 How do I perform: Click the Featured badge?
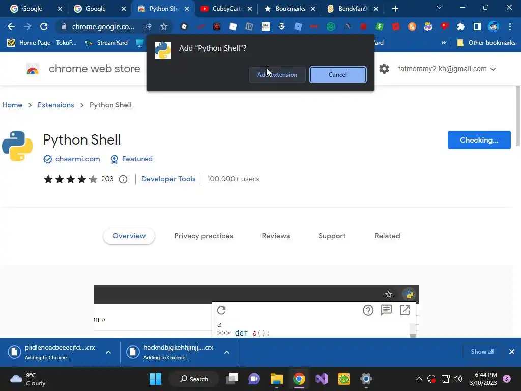point(132,159)
